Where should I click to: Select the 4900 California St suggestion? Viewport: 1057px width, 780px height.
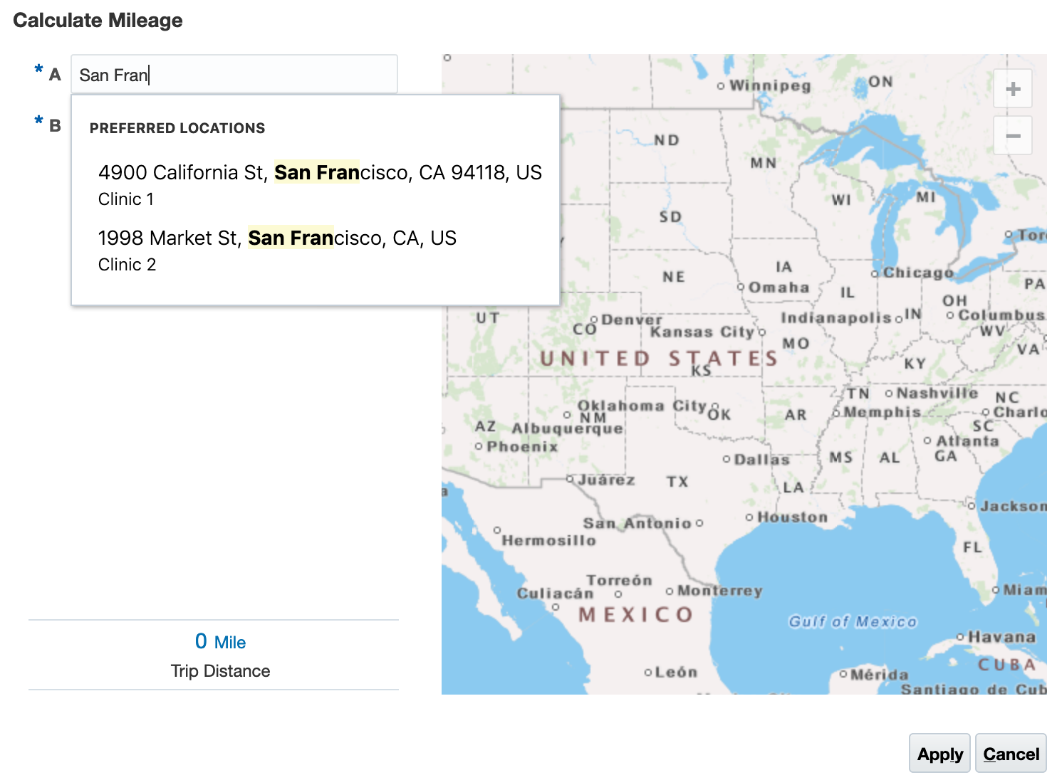320,184
